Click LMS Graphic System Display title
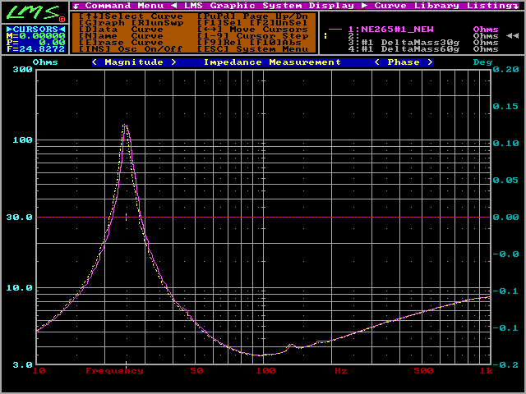This screenshot has height=394, width=526. 269,6
